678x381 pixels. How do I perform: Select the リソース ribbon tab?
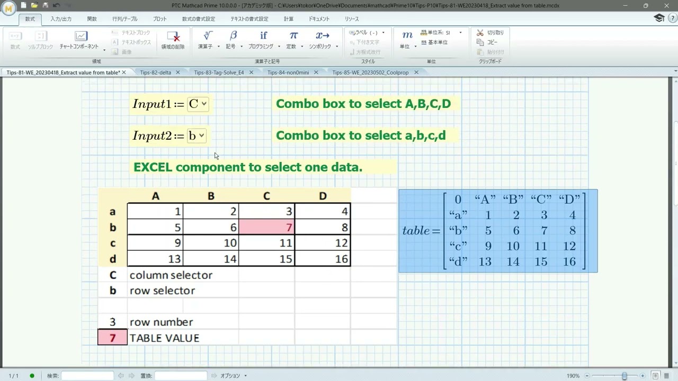tap(352, 19)
